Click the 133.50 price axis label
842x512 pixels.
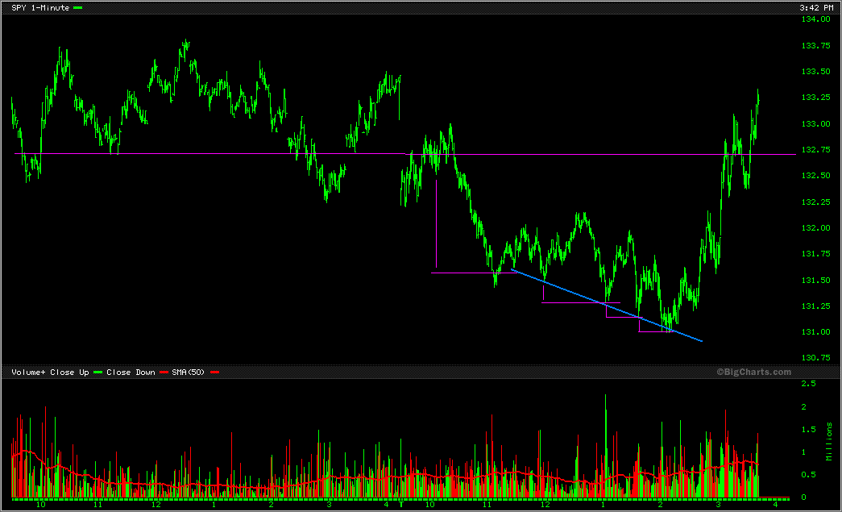815,72
